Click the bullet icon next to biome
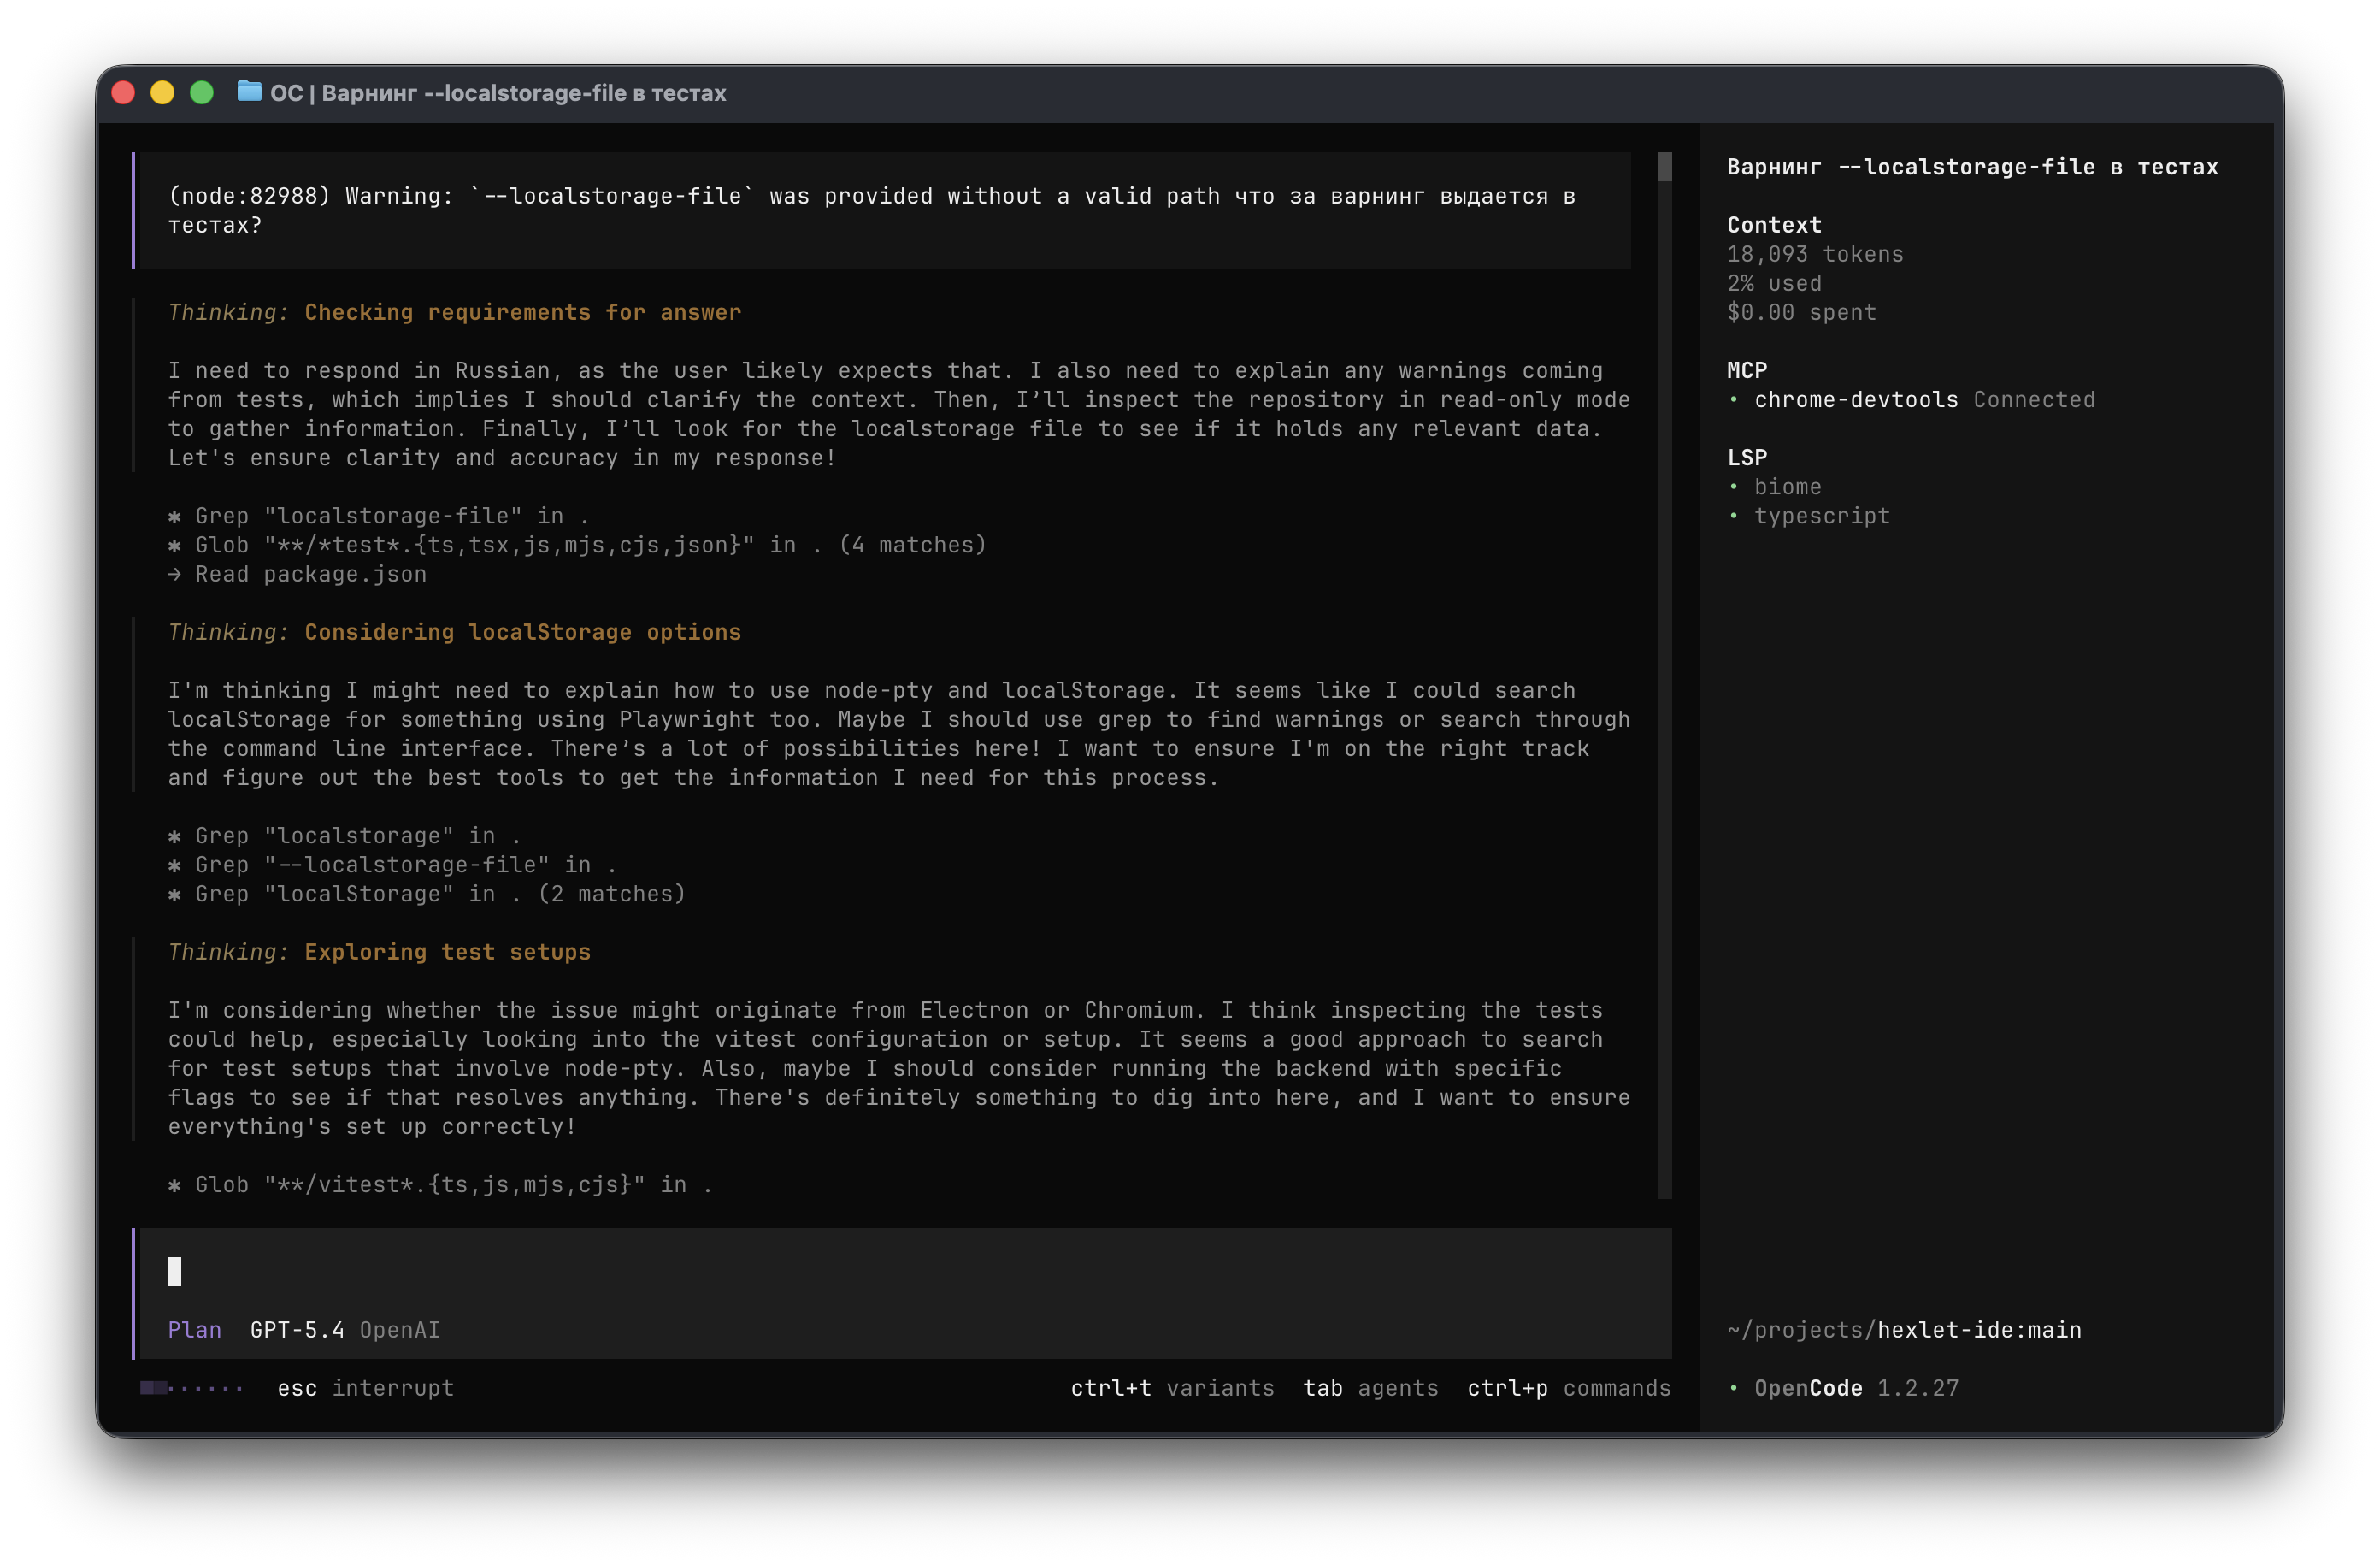 (x=1737, y=487)
